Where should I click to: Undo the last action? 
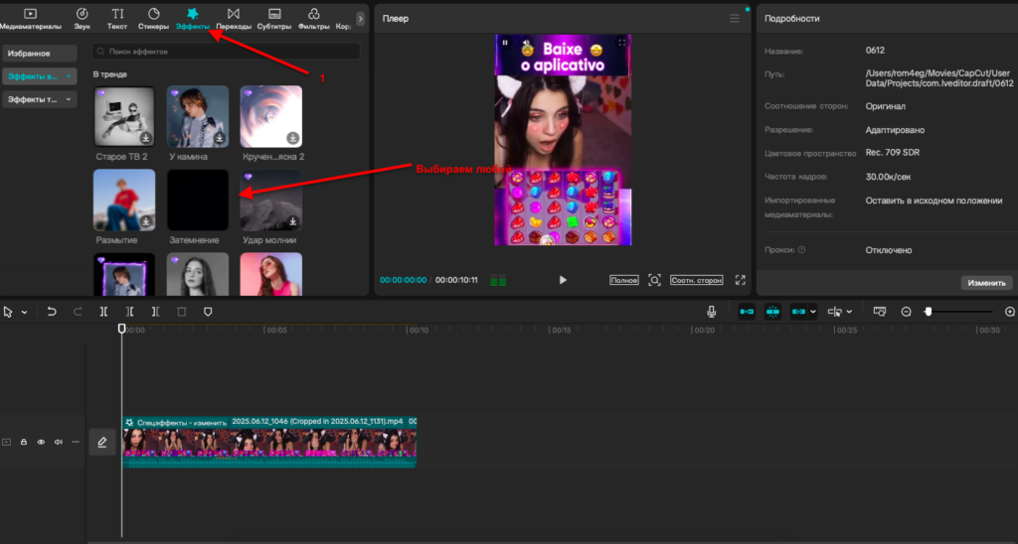point(52,312)
